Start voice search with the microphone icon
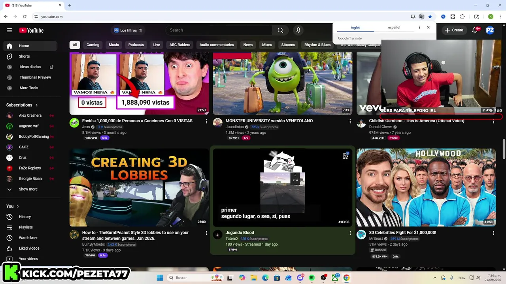 point(298,30)
